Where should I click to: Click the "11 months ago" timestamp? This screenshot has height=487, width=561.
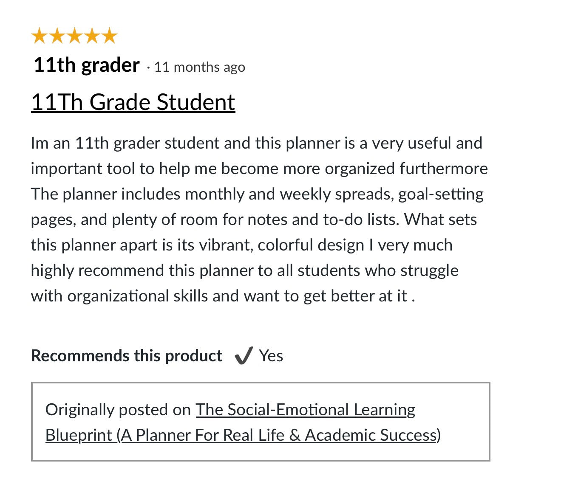[199, 67]
